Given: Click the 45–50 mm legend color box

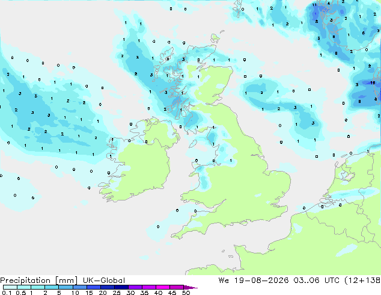Looking at the screenshot, I should (177, 287).
